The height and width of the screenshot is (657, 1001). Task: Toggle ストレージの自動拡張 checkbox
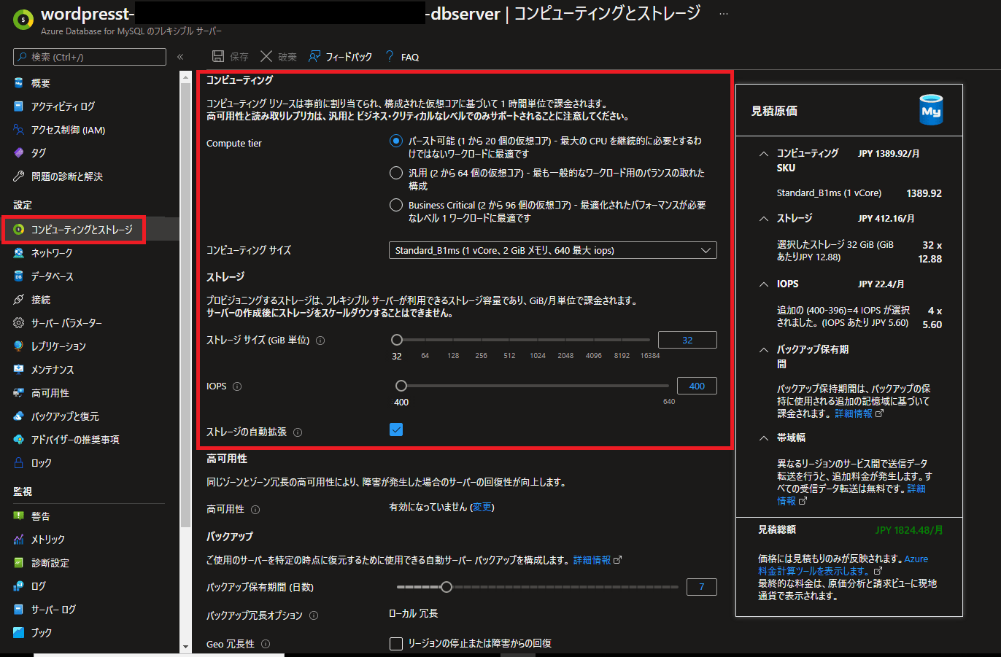[396, 429]
